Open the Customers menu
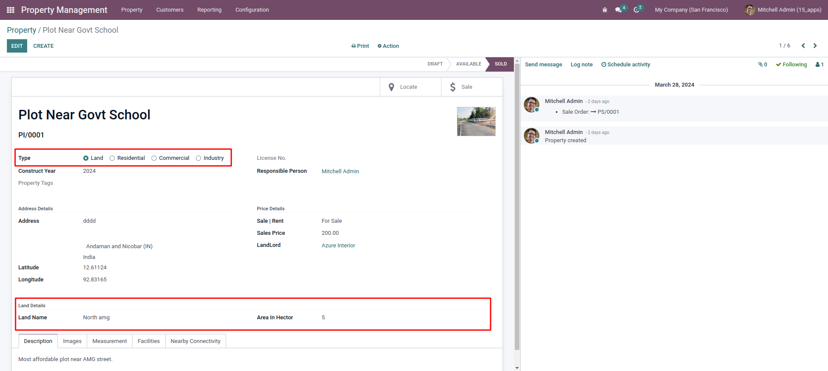The height and width of the screenshot is (371, 828). point(170,10)
